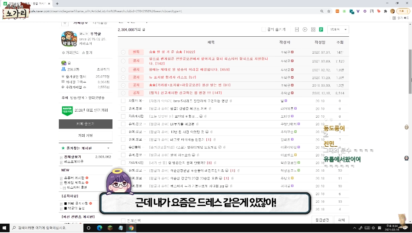Open the must-read notice titled [1022]
The width and height of the screenshot is (412, 233).
point(172,52)
